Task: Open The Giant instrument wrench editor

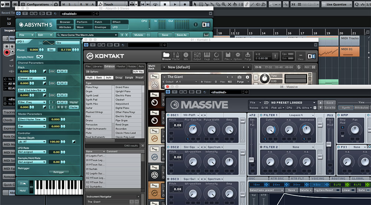Action: click(x=154, y=77)
